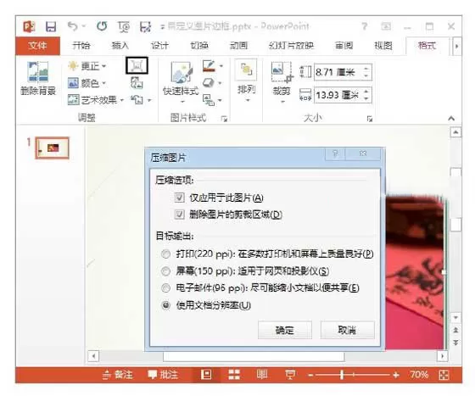This screenshot has height=396, width=475.
Task: Click the Undo arrow icon
Action: click(73, 26)
